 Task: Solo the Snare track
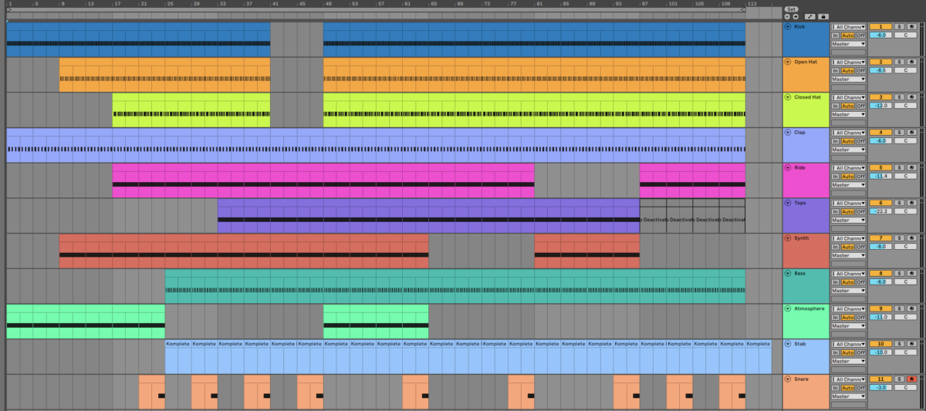(899, 379)
